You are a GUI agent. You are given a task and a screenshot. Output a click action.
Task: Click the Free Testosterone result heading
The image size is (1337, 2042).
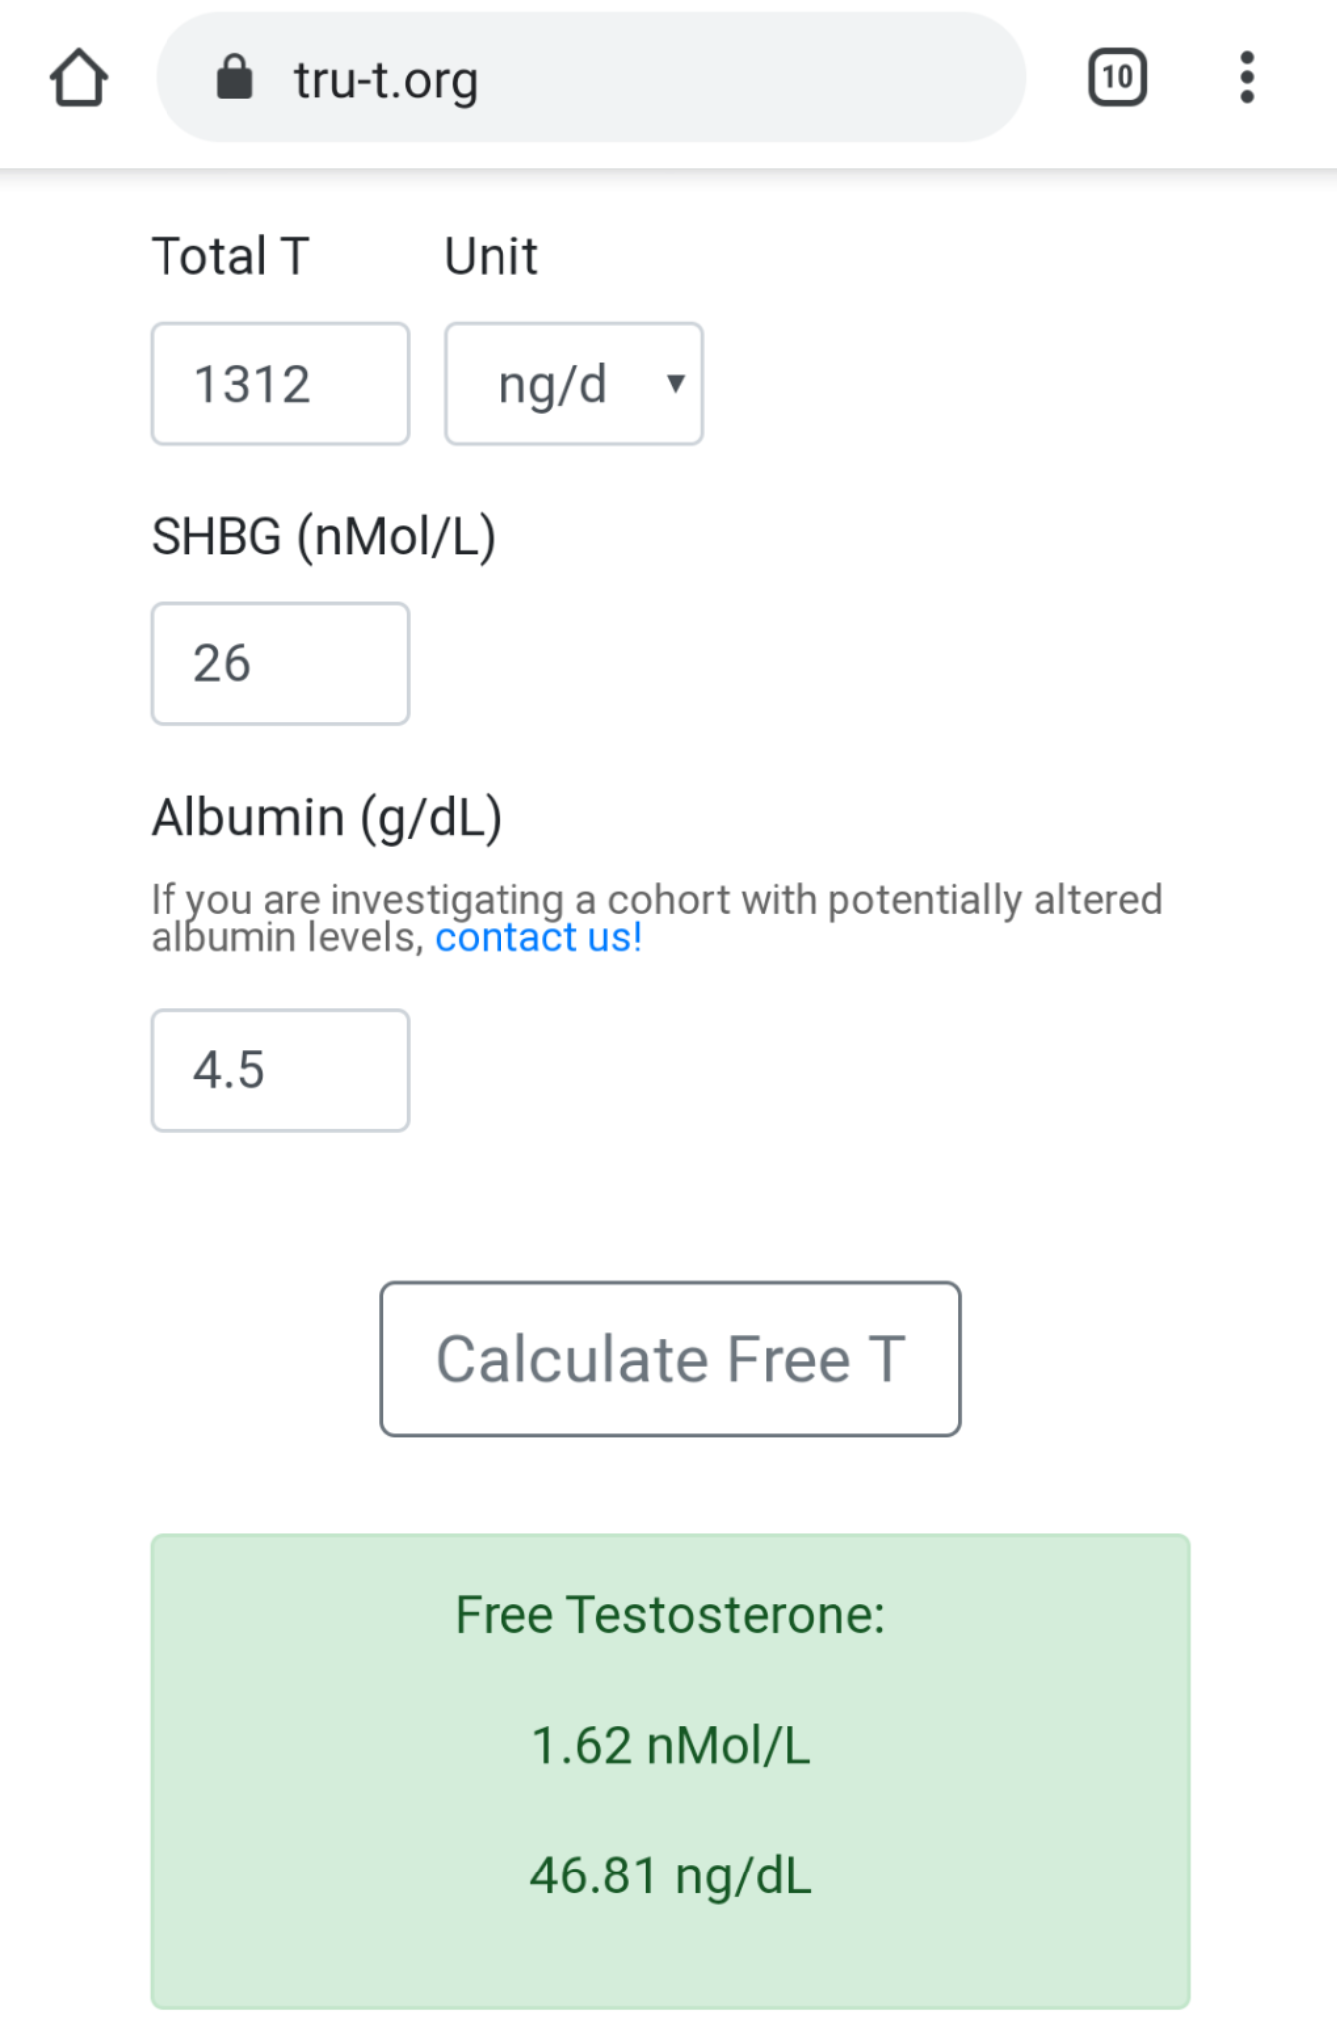pos(670,1615)
